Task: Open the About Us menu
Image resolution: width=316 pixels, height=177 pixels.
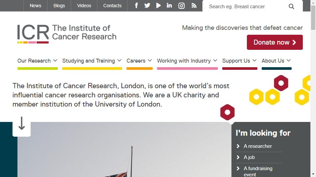Action: click(273, 61)
